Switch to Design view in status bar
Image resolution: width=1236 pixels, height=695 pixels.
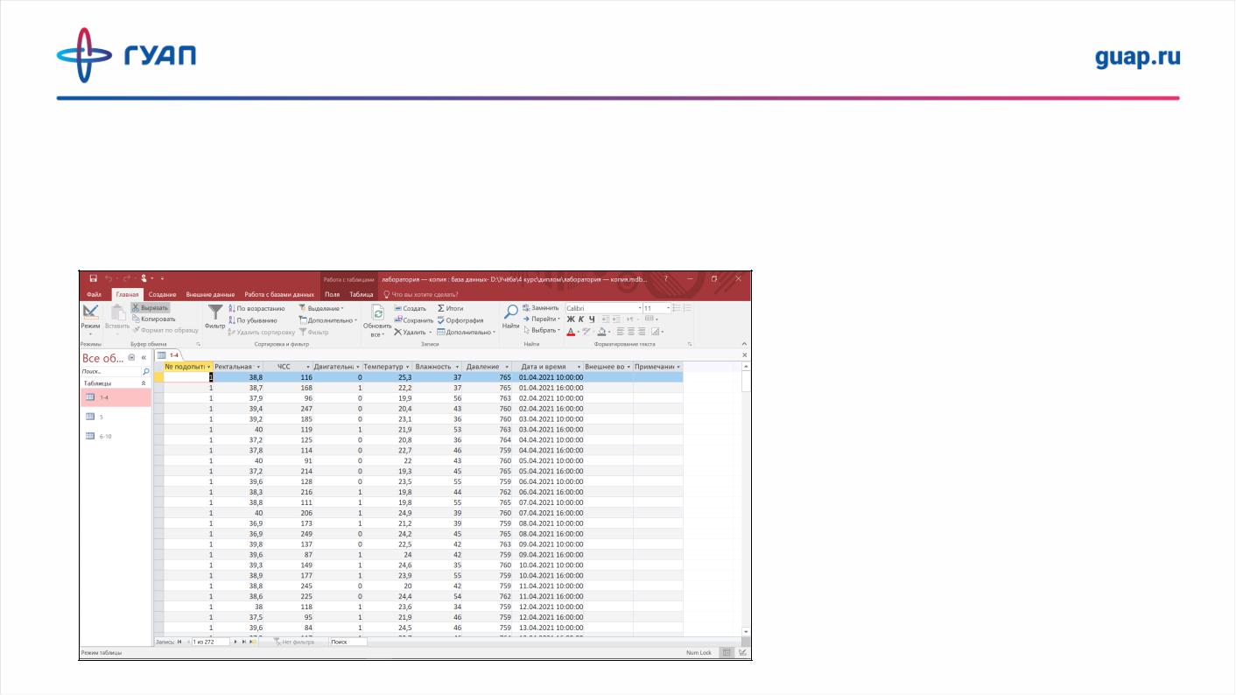(x=742, y=652)
